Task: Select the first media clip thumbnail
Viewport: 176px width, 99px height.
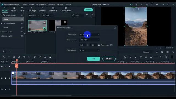Action: [x=37, y=26]
